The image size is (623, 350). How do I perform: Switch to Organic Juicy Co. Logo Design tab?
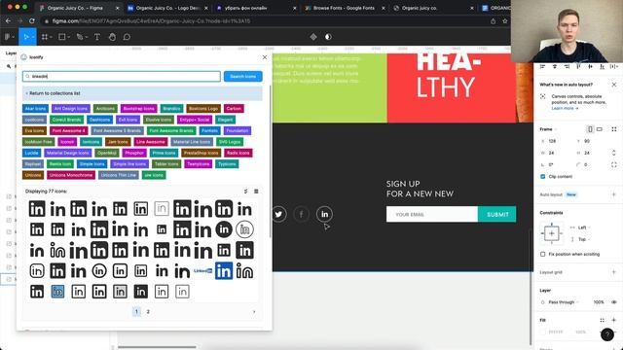(167, 8)
